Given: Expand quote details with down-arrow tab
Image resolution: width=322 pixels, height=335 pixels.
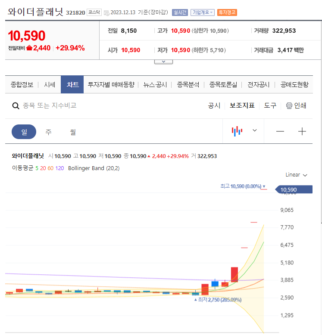Looking at the screenshot, I should [163, 62].
